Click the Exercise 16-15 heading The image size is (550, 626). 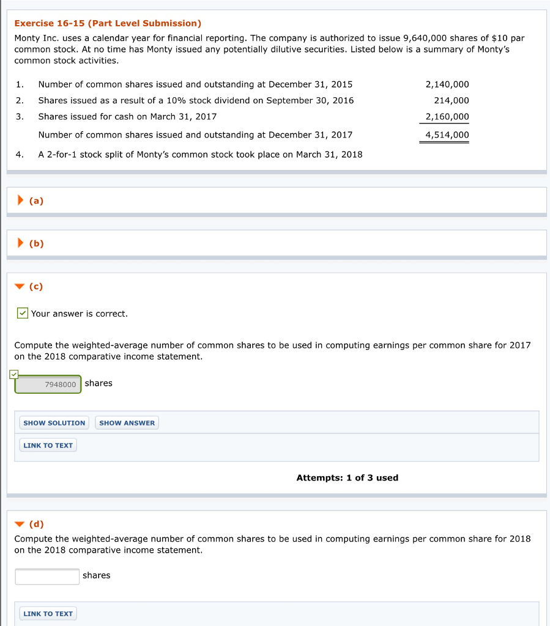click(x=108, y=23)
